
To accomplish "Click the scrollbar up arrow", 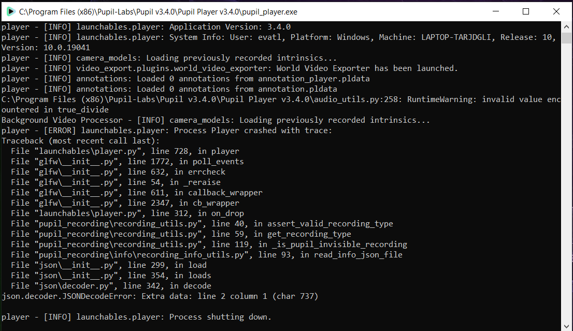I will [566, 26].
